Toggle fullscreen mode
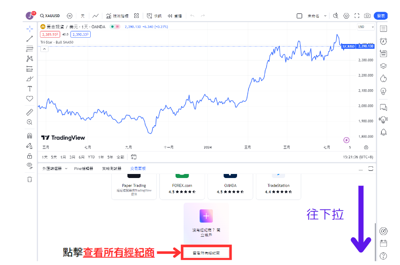The width and height of the screenshot is (400, 265). click(357, 16)
